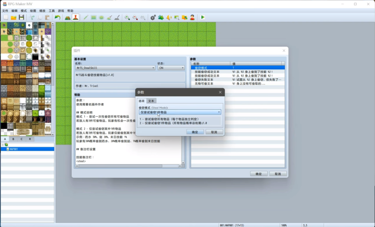This screenshot has height=227, width=375.
Task: Click the green Playtest play icon
Action: (202, 17)
